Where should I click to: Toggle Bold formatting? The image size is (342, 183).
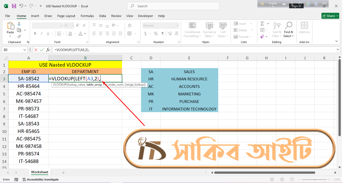(35, 34)
